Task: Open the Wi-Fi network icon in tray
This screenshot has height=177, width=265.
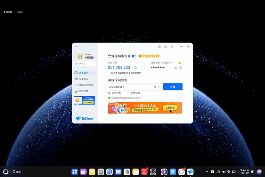Action: click(229, 172)
